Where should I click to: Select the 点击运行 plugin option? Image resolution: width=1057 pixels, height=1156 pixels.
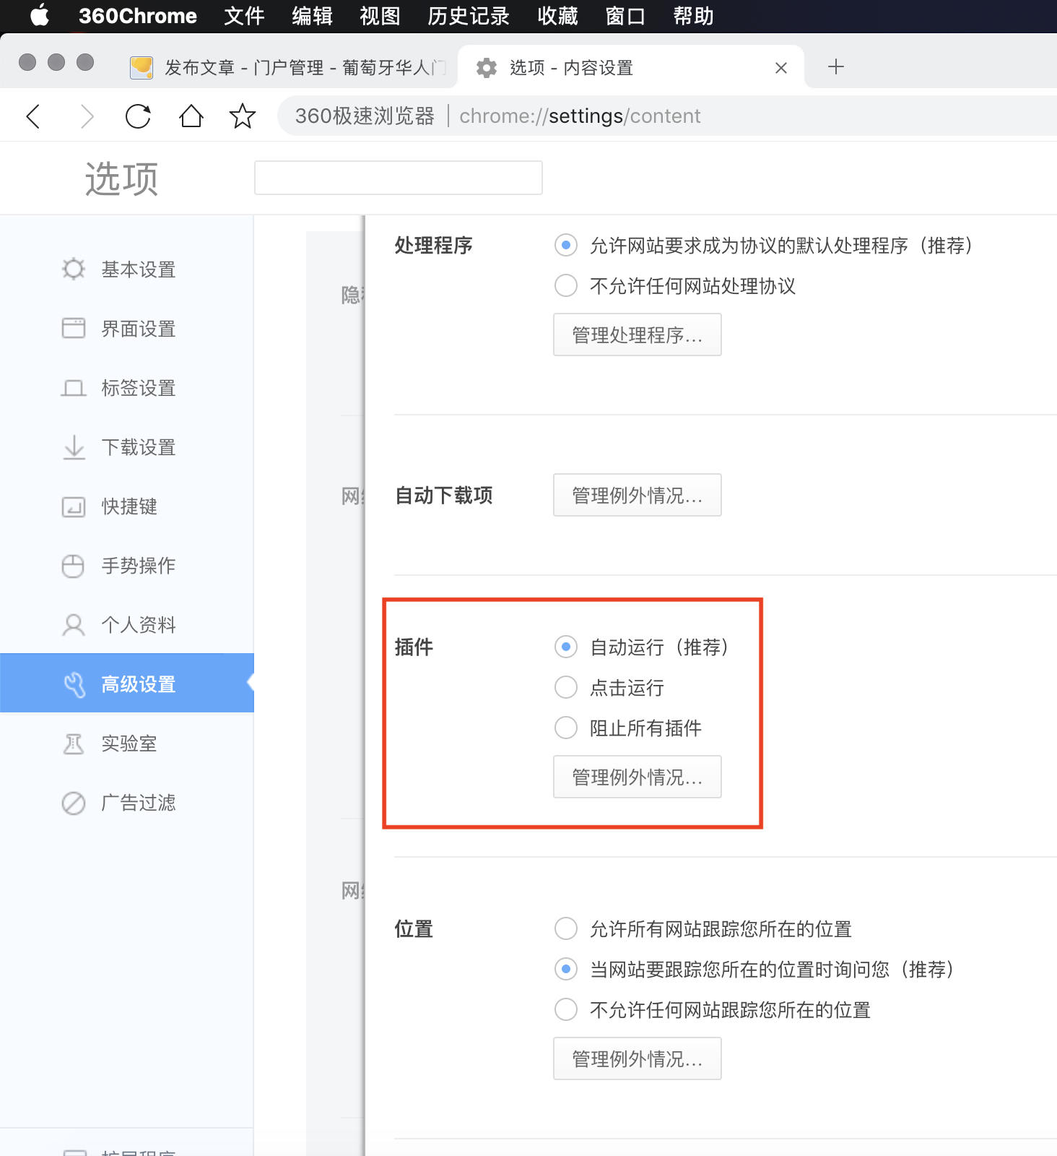tap(566, 687)
